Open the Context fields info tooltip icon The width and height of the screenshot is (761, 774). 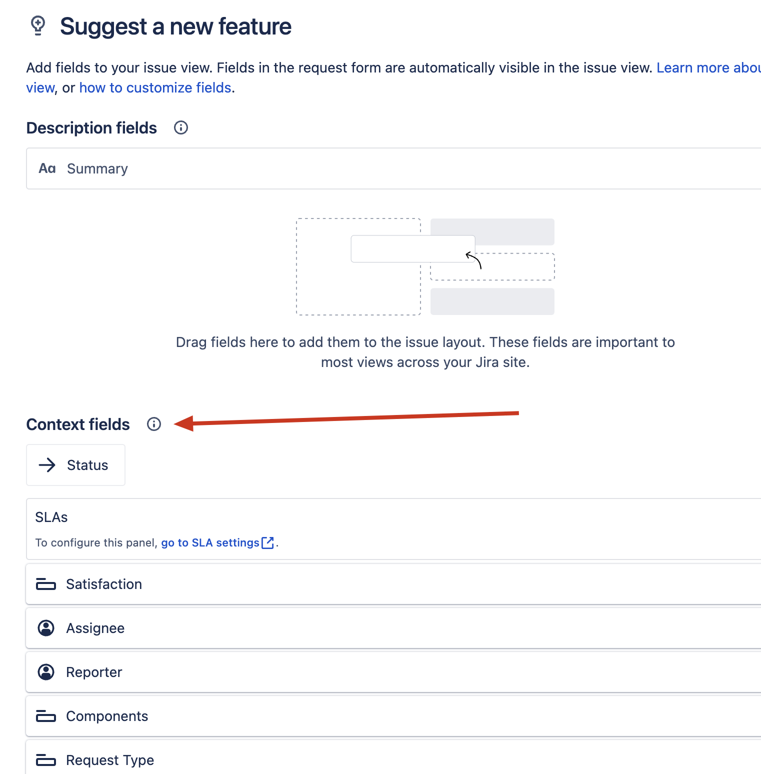tap(154, 424)
